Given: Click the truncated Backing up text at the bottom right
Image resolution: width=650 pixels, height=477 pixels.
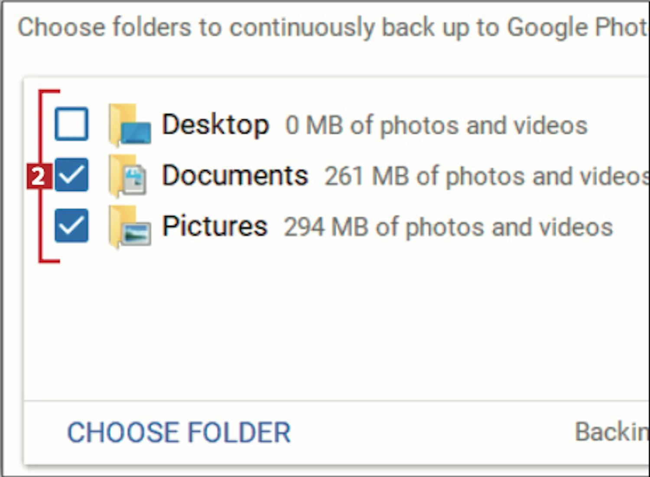Looking at the screenshot, I should [x=612, y=432].
